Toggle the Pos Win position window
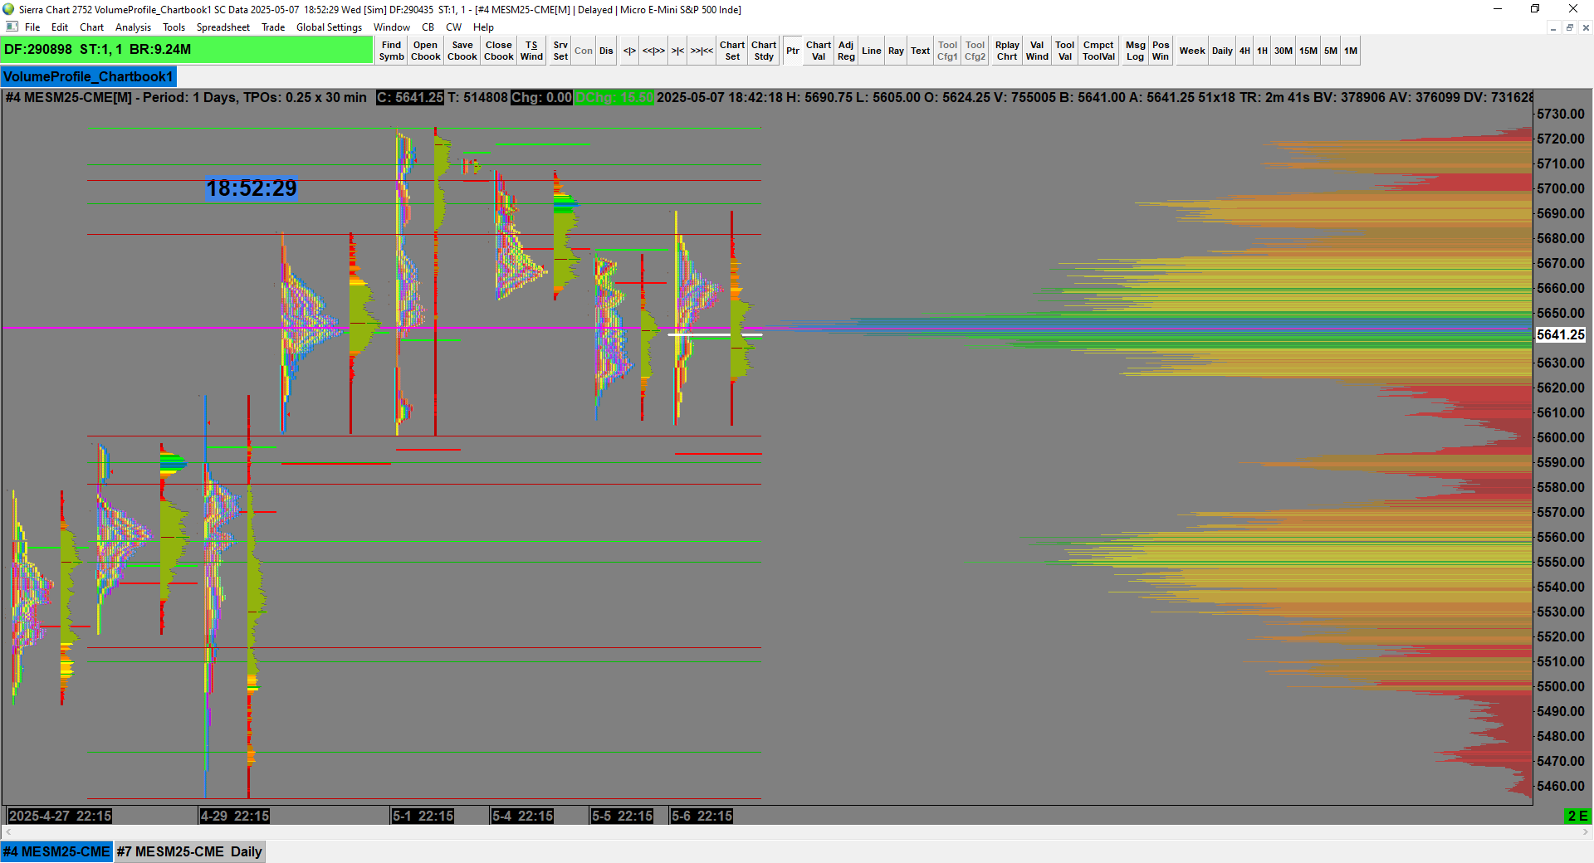 1161,51
